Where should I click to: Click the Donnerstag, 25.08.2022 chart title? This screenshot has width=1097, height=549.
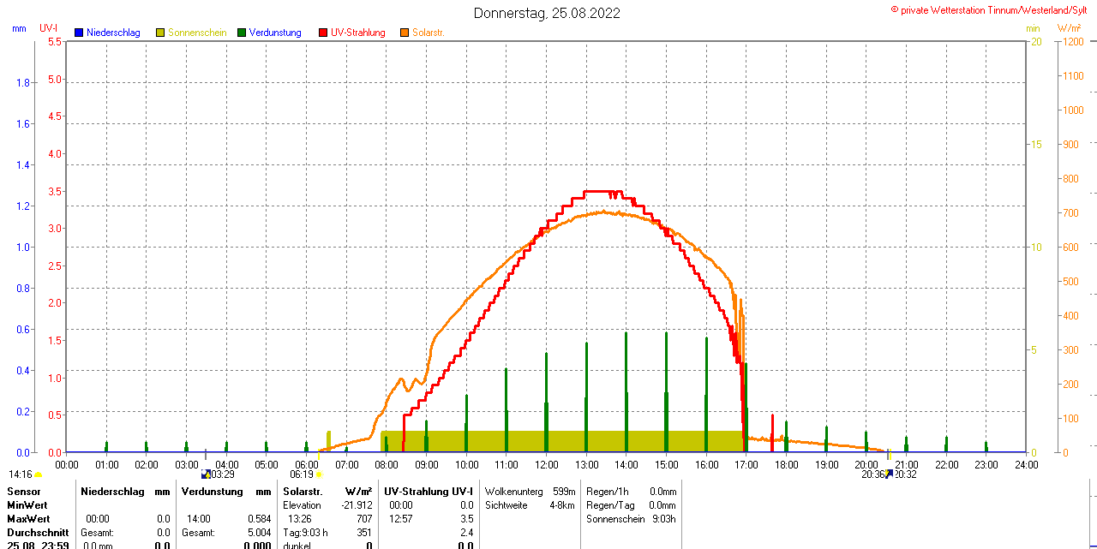pos(547,13)
